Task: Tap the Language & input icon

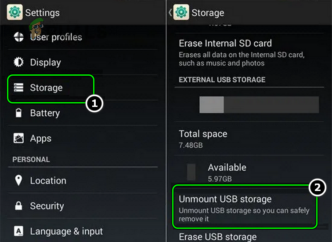Action: click(19, 231)
